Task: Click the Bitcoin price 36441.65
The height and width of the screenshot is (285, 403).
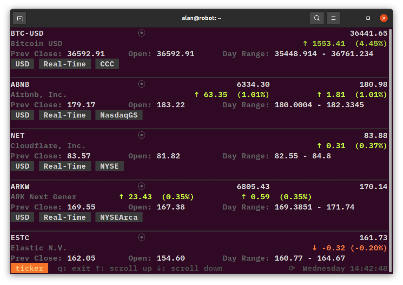Action: 368,33
